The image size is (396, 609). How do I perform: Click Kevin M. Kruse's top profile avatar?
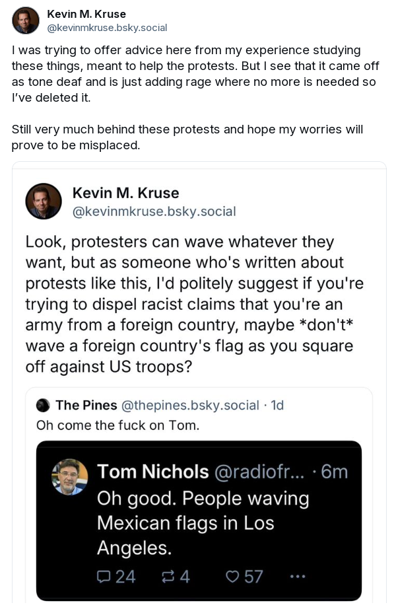tap(26, 20)
